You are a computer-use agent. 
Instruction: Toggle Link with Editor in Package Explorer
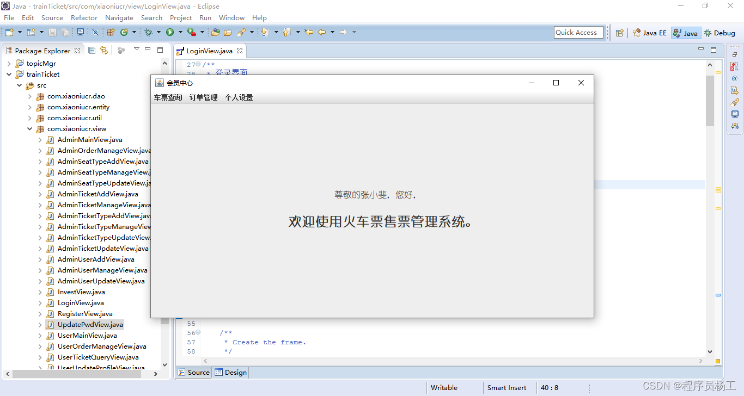[103, 50]
